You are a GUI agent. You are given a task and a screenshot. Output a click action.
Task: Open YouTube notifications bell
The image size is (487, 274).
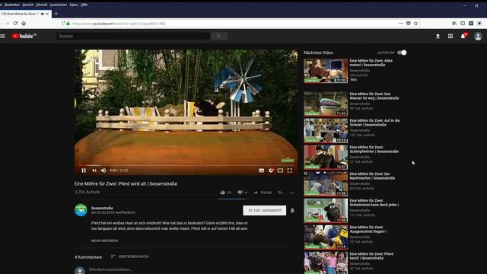[463, 36]
